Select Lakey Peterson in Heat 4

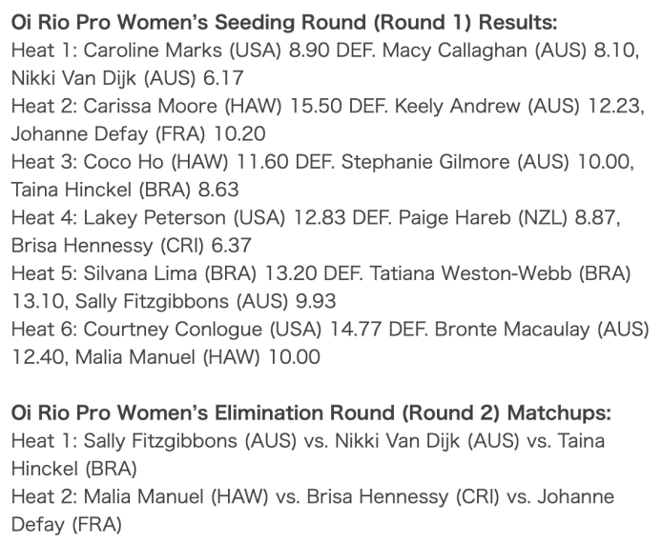[155, 217]
